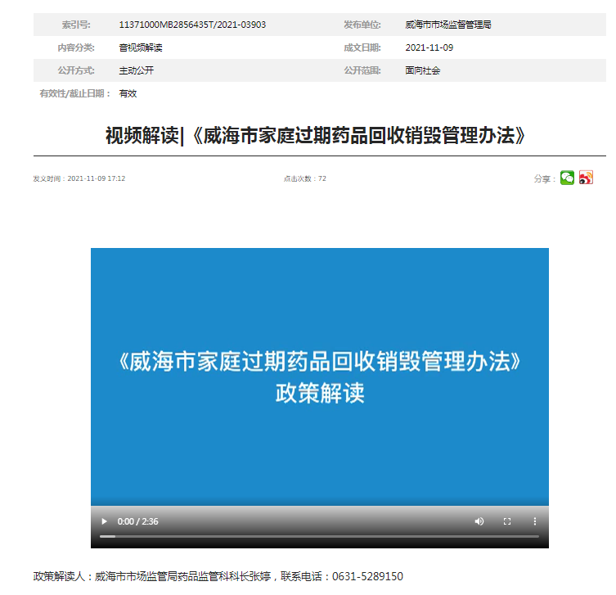This screenshot has width=616, height=595.
Task: Share the article via the Weibo icon
Action: (x=586, y=178)
